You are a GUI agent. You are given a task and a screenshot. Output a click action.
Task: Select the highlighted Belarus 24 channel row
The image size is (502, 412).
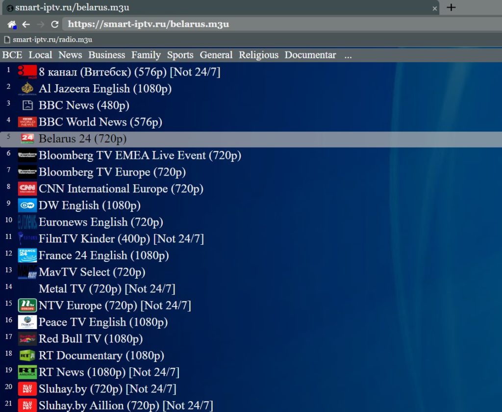pos(82,139)
